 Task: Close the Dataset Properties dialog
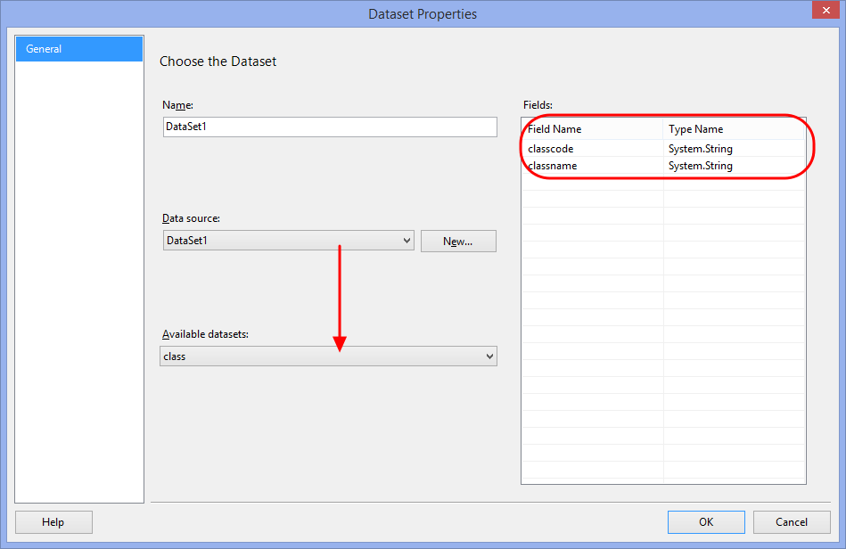(x=825, y=10)
